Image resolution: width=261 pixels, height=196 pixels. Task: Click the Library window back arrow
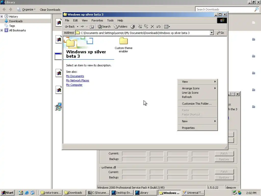[x=4, y=9]
